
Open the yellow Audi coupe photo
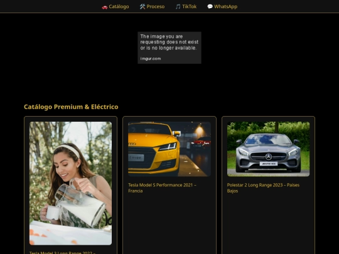(x=169, y=149)
